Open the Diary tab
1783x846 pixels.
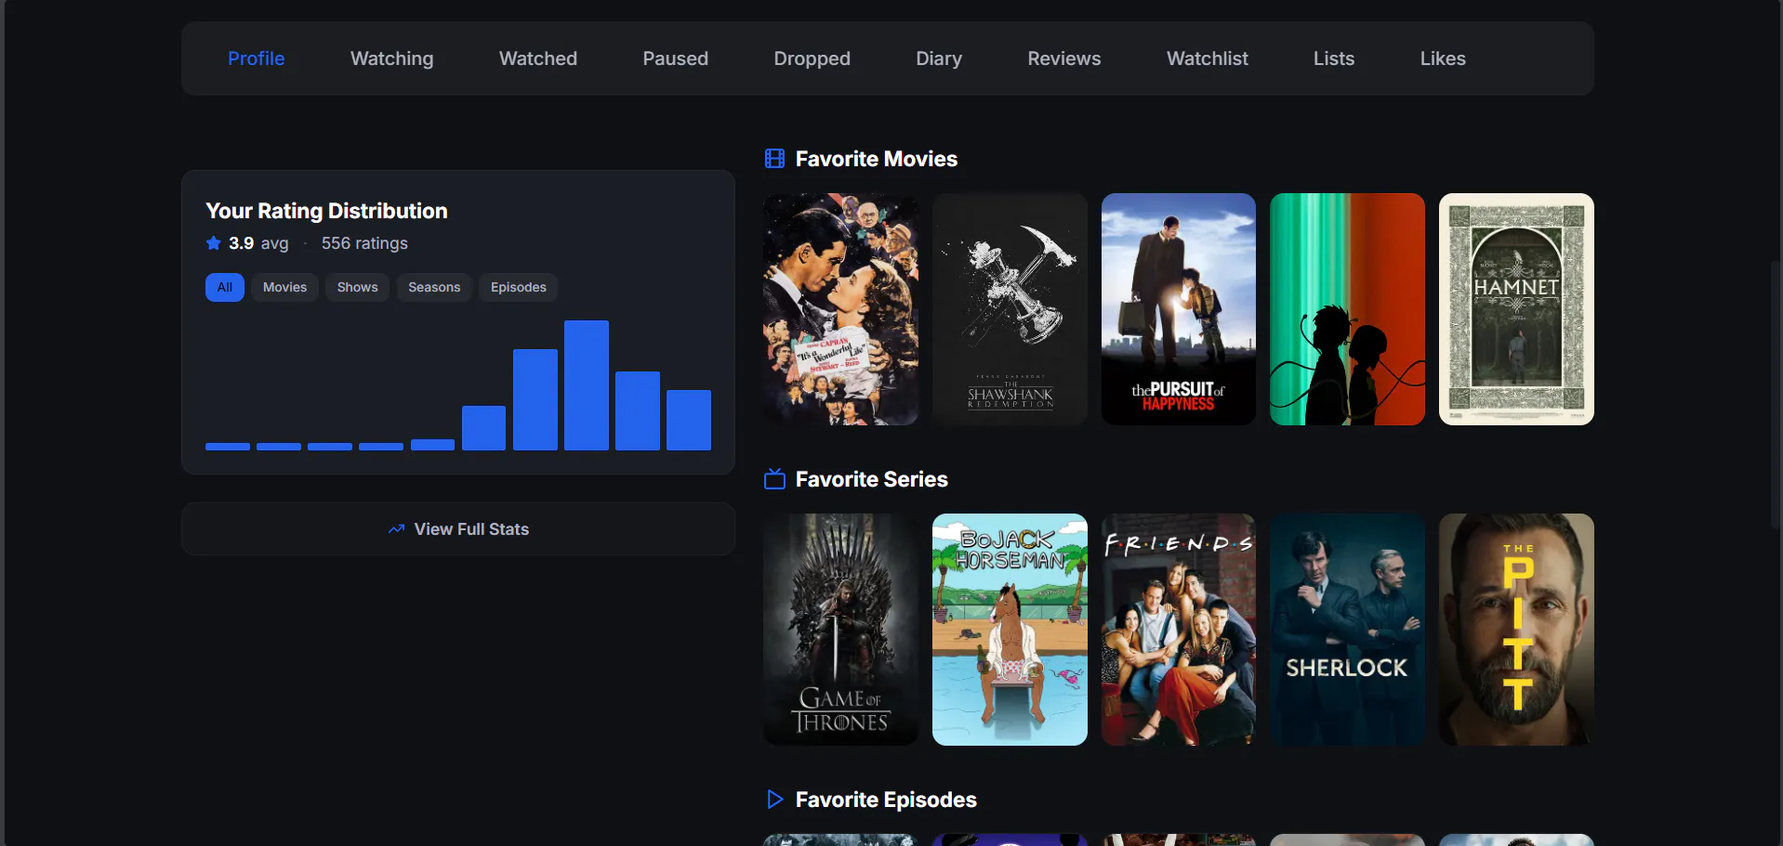point(938,59)
